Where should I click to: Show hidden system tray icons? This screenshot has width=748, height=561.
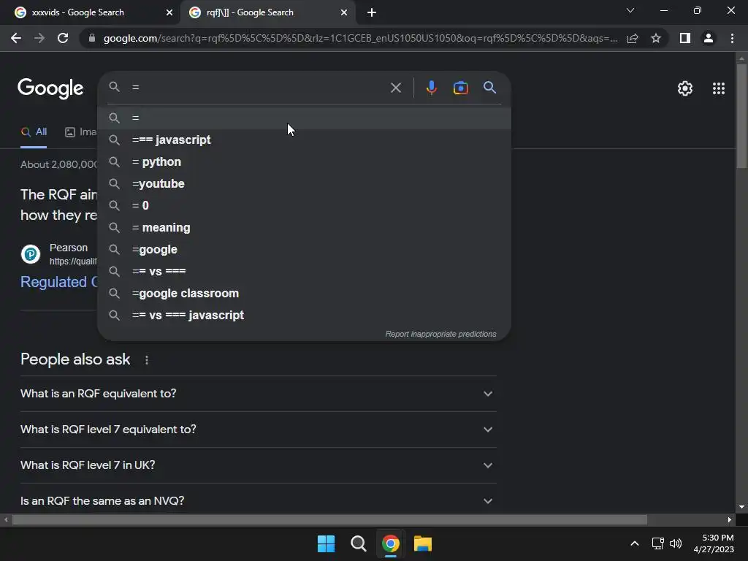[635, 543]
